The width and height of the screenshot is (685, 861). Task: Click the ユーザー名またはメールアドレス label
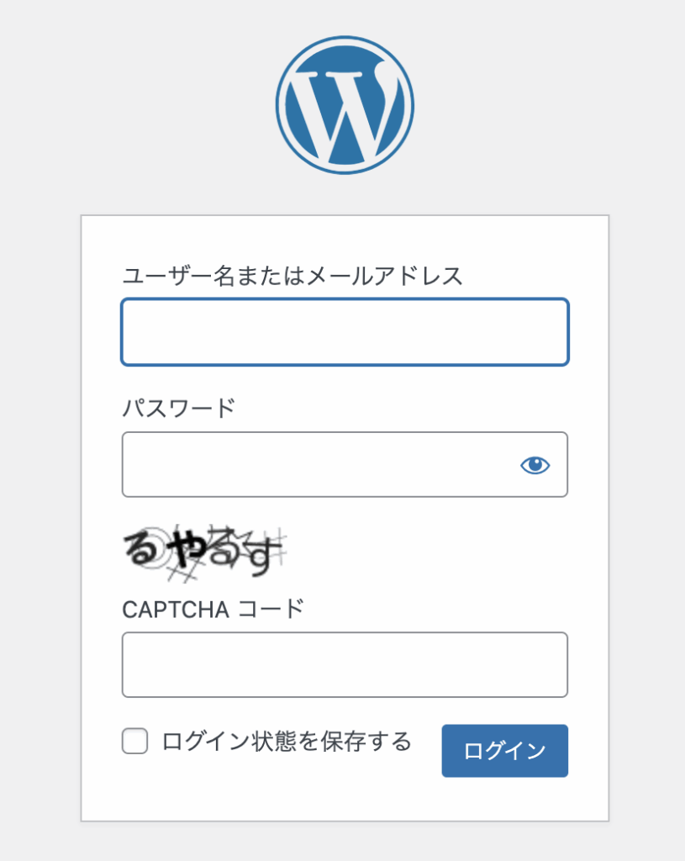point(292,275)
